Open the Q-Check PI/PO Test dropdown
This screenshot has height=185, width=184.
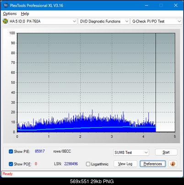tap(156, 22)
